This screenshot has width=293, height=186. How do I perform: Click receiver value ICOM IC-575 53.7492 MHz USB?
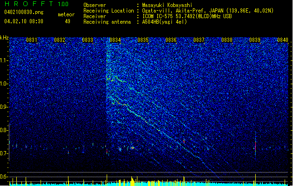[x=187, y=16]
